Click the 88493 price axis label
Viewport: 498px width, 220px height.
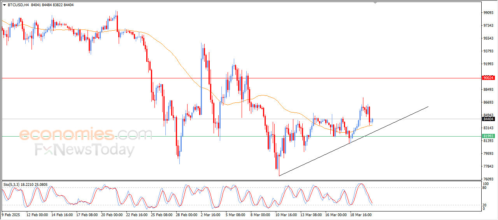point(488,90)
